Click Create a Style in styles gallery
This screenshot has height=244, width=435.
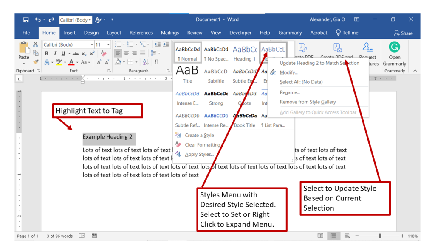199,136
